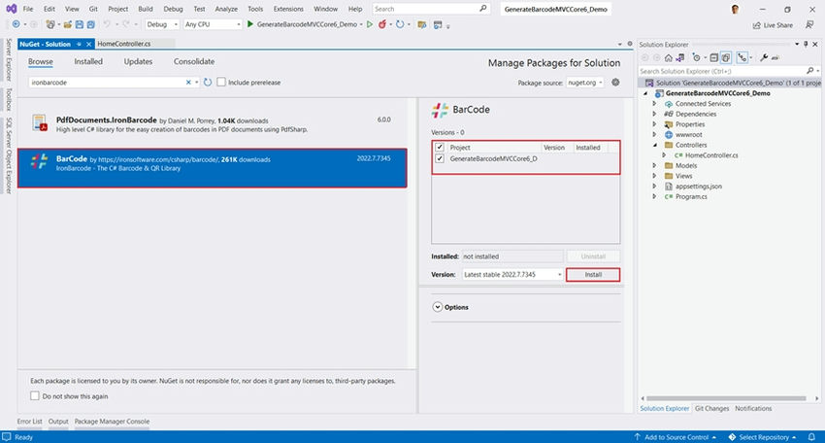Click Live Share icon
The image size is (825, 443).
click(x=757, y=25)
